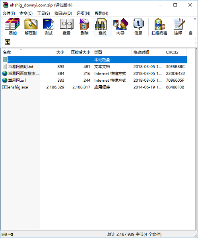Click CRC32 value 30F8B88C
The width and height of the screenshot is (198, 238).
pos(175,67)
